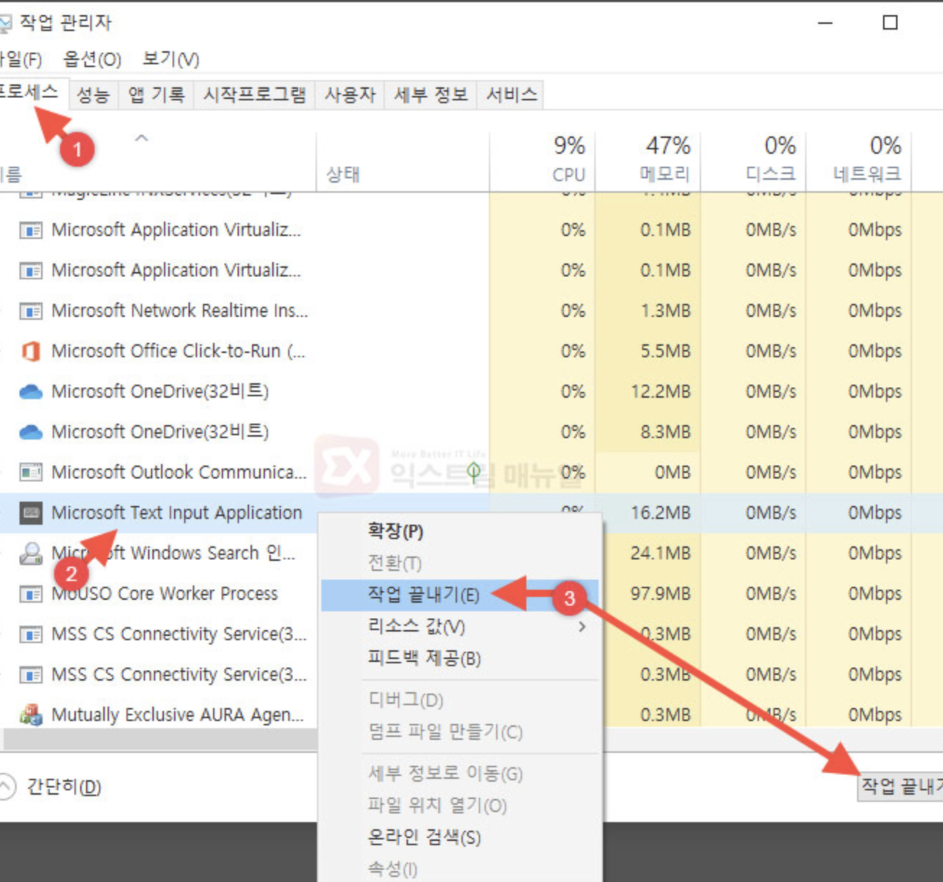
Task: Open the 옵션(O) menu
Action: pos(92,60)
